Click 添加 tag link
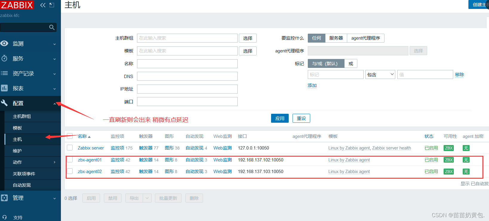This screenshot has height=221, width=489. click(x=312, y=85)
